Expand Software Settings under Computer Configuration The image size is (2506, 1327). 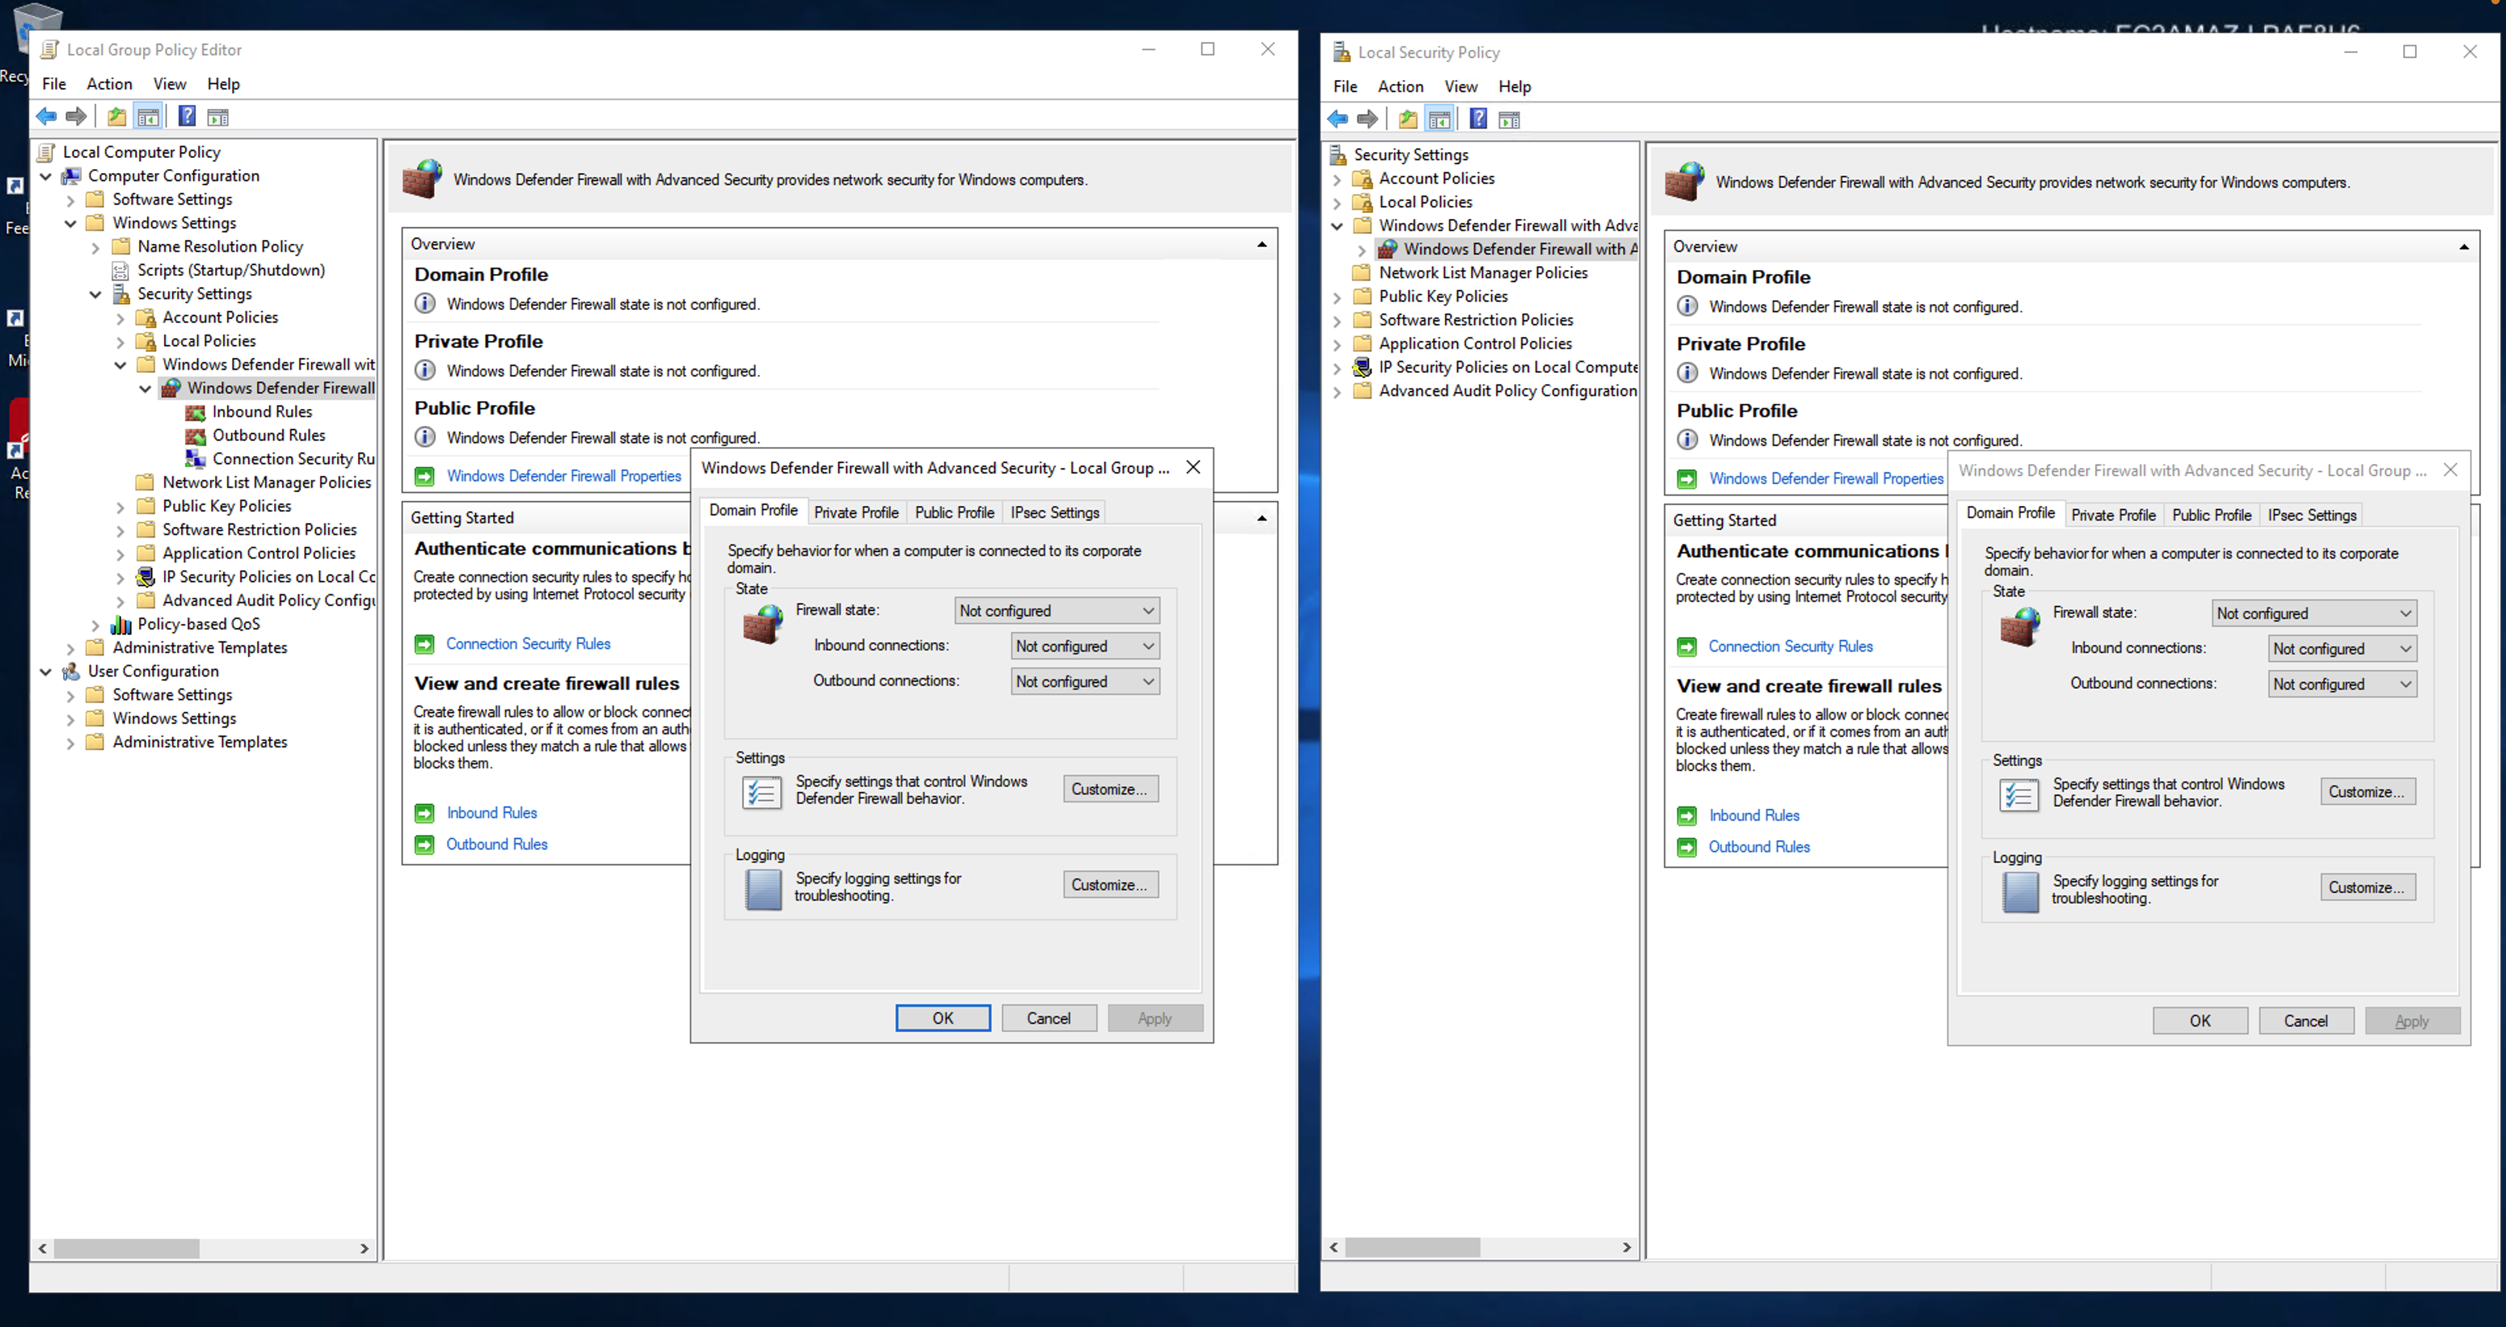point(70,199)
